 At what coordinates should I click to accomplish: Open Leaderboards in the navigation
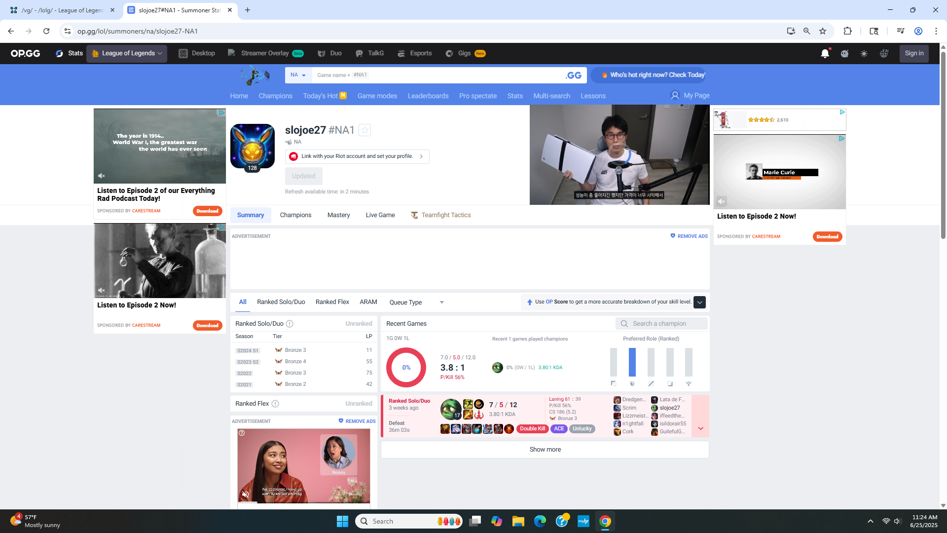(x=428, y=96)
